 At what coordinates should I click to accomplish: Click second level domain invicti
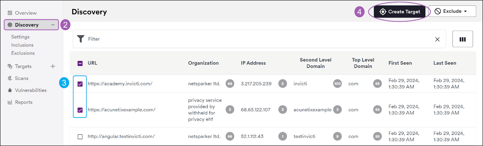point(300,84)
